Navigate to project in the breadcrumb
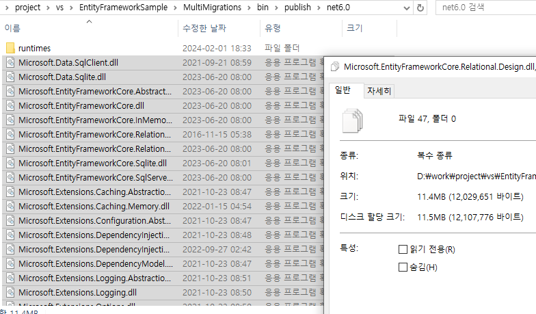The image size is (536, 314). 27,8
